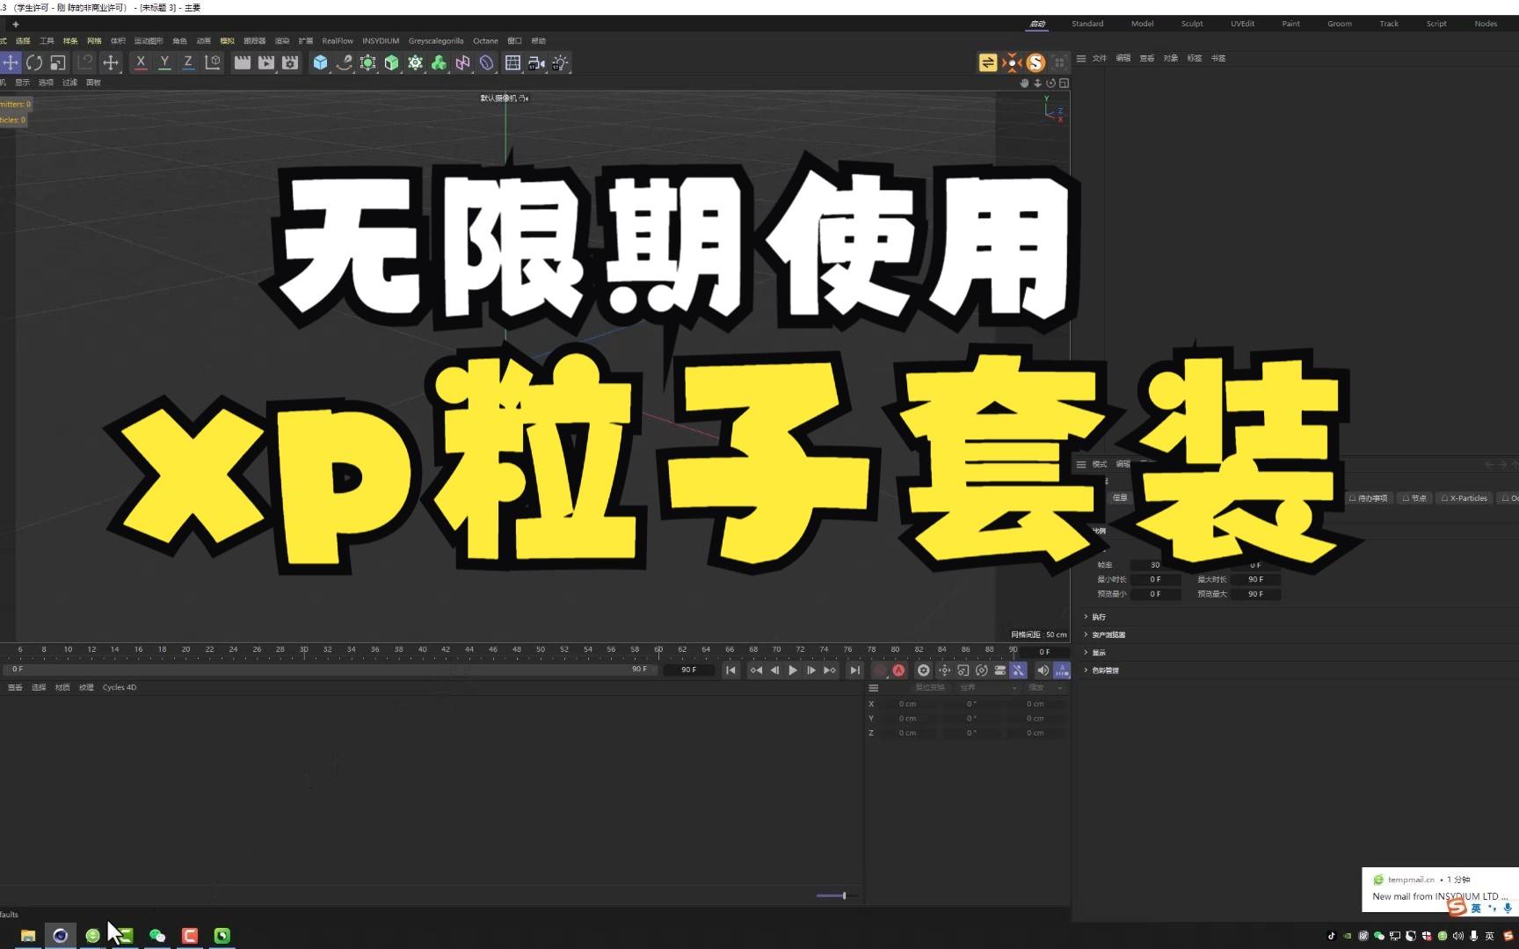
Task: Select the Rotate tool
Action: tap(34, 62)
